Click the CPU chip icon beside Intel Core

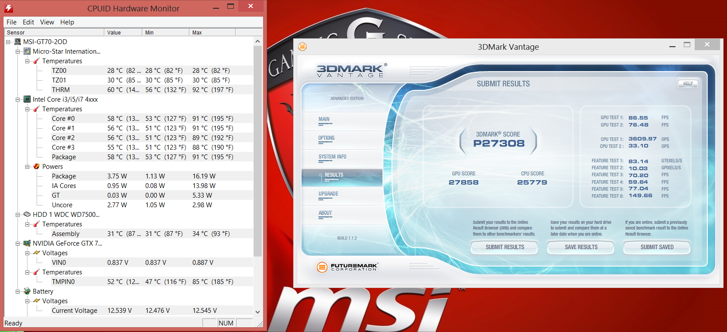27,99
